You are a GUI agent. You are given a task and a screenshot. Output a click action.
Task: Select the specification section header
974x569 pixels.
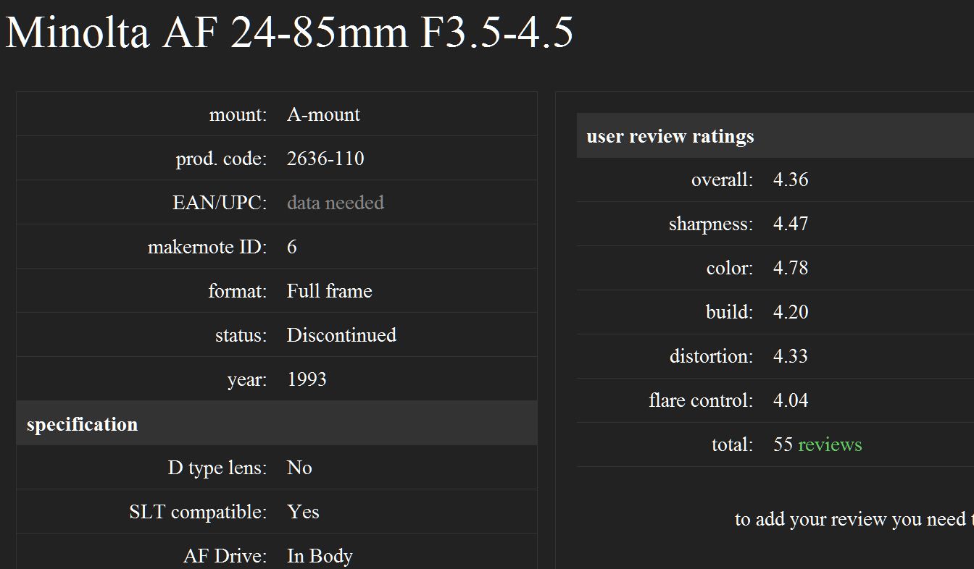(x=82, y=424)
